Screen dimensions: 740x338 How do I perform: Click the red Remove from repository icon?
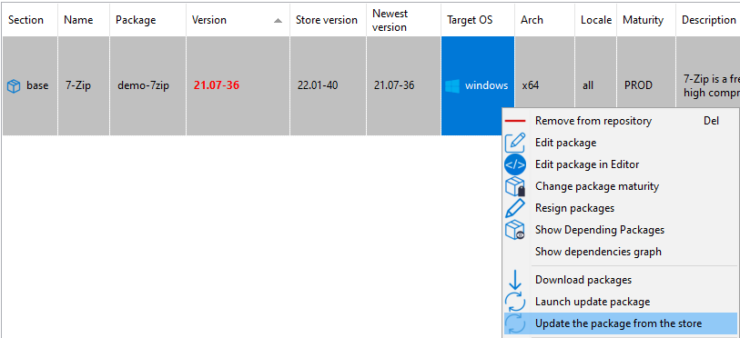515,121
